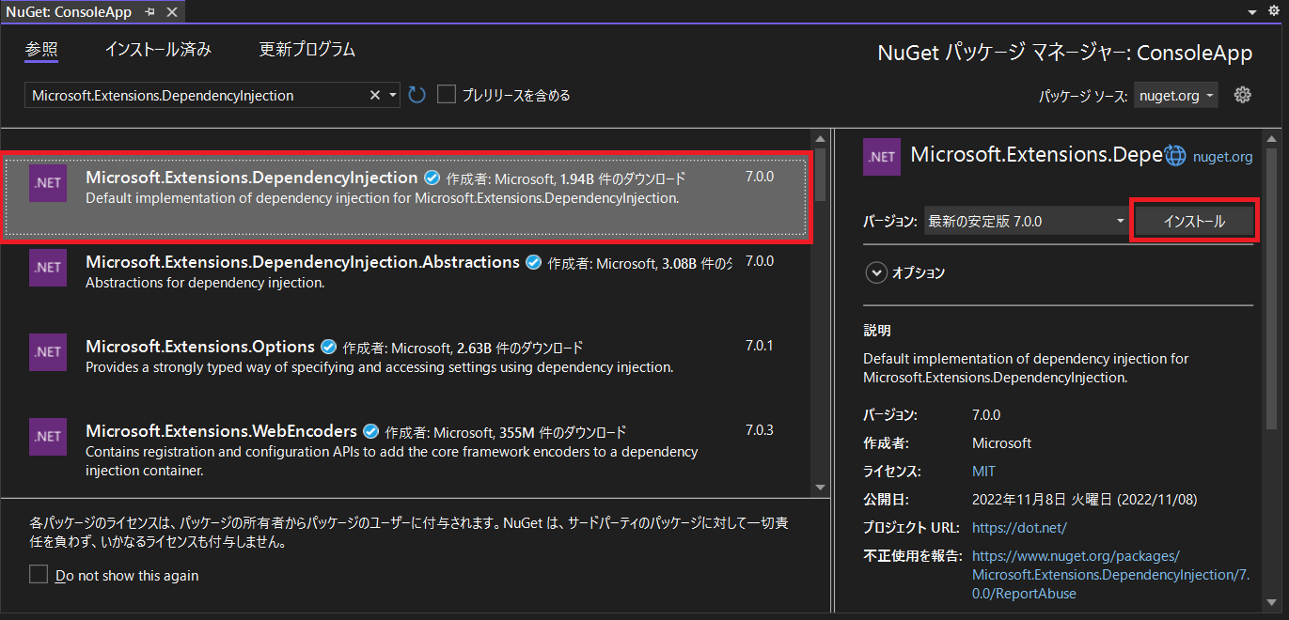
Task: Switch to the インストール済み tab
Action: pyautogui.click(x=157, y=50)
